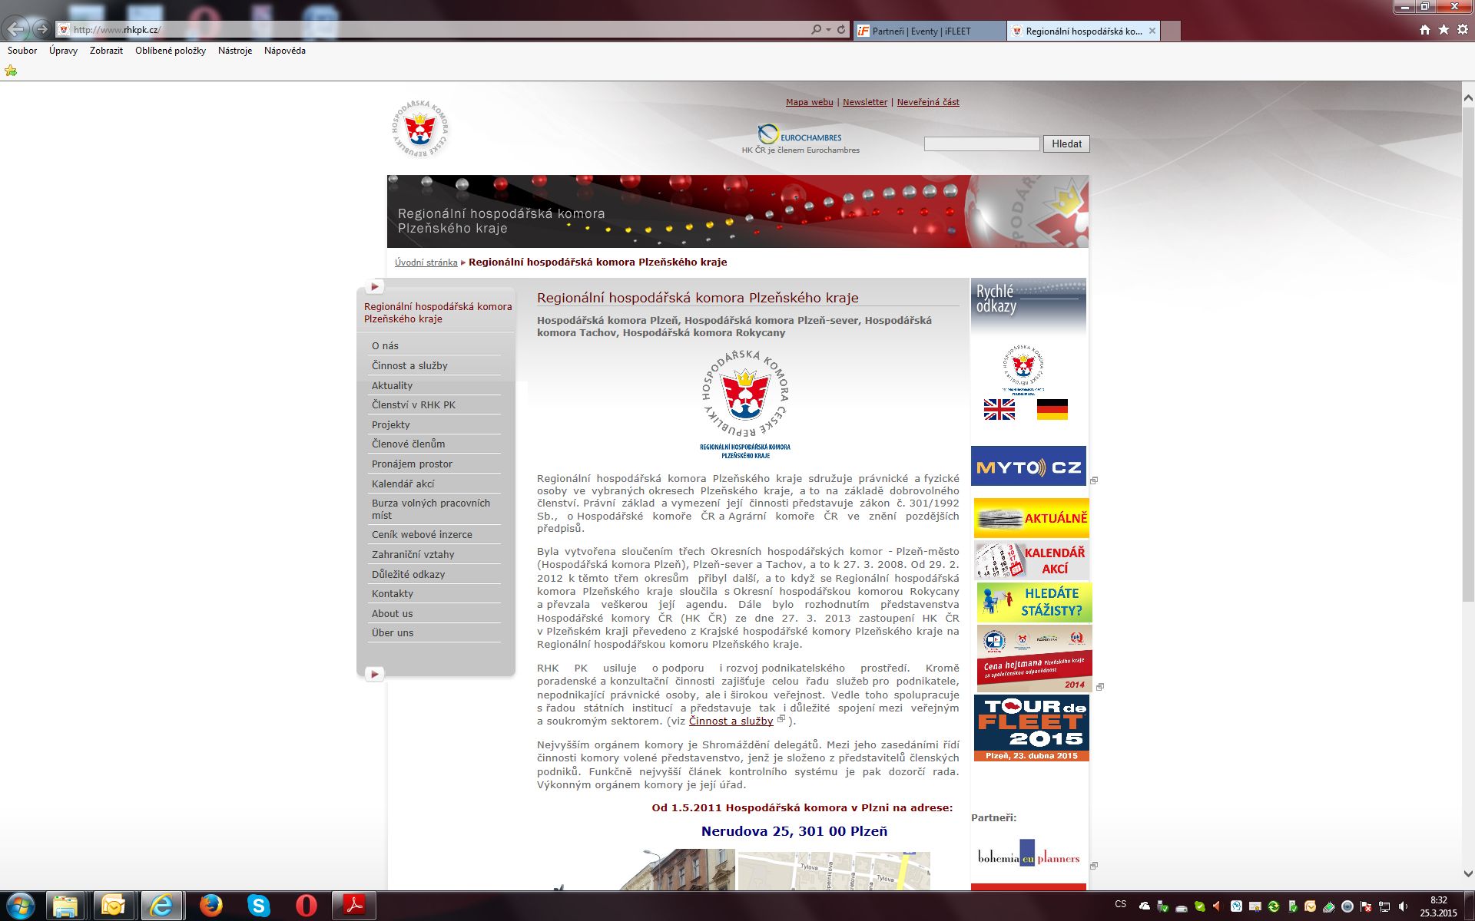Open Adobe Reader from the taskbar

[x=353, y=906]
